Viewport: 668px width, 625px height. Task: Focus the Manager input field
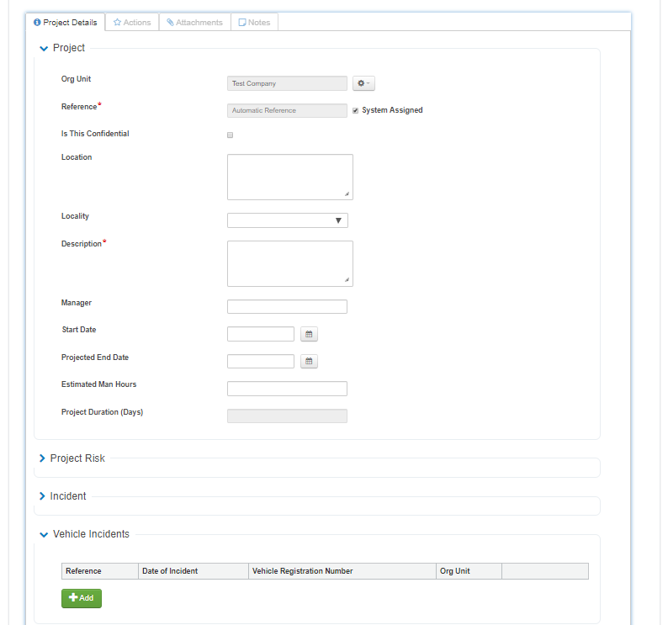point(287,306)
